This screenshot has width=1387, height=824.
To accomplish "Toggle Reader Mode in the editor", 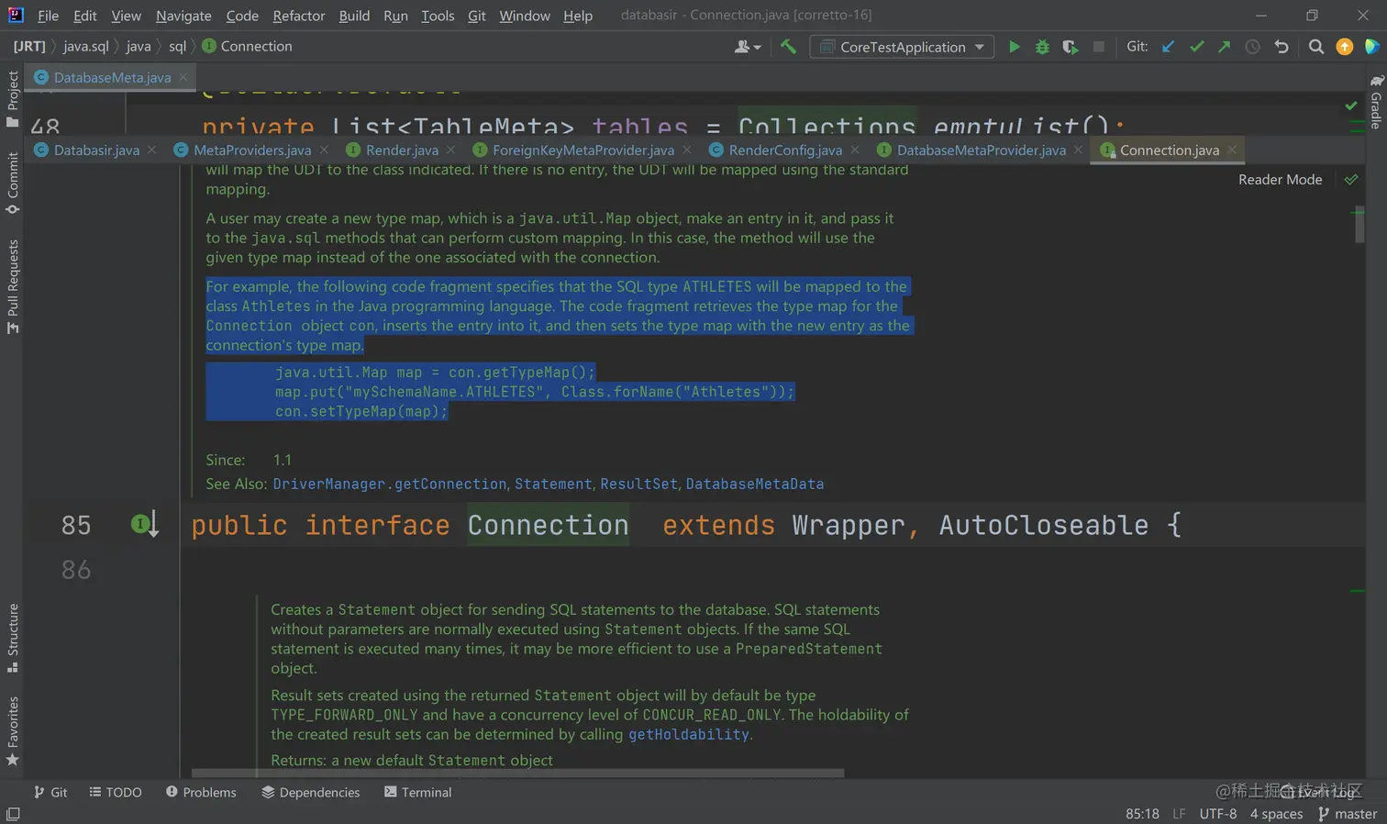I will point(1280,180).
